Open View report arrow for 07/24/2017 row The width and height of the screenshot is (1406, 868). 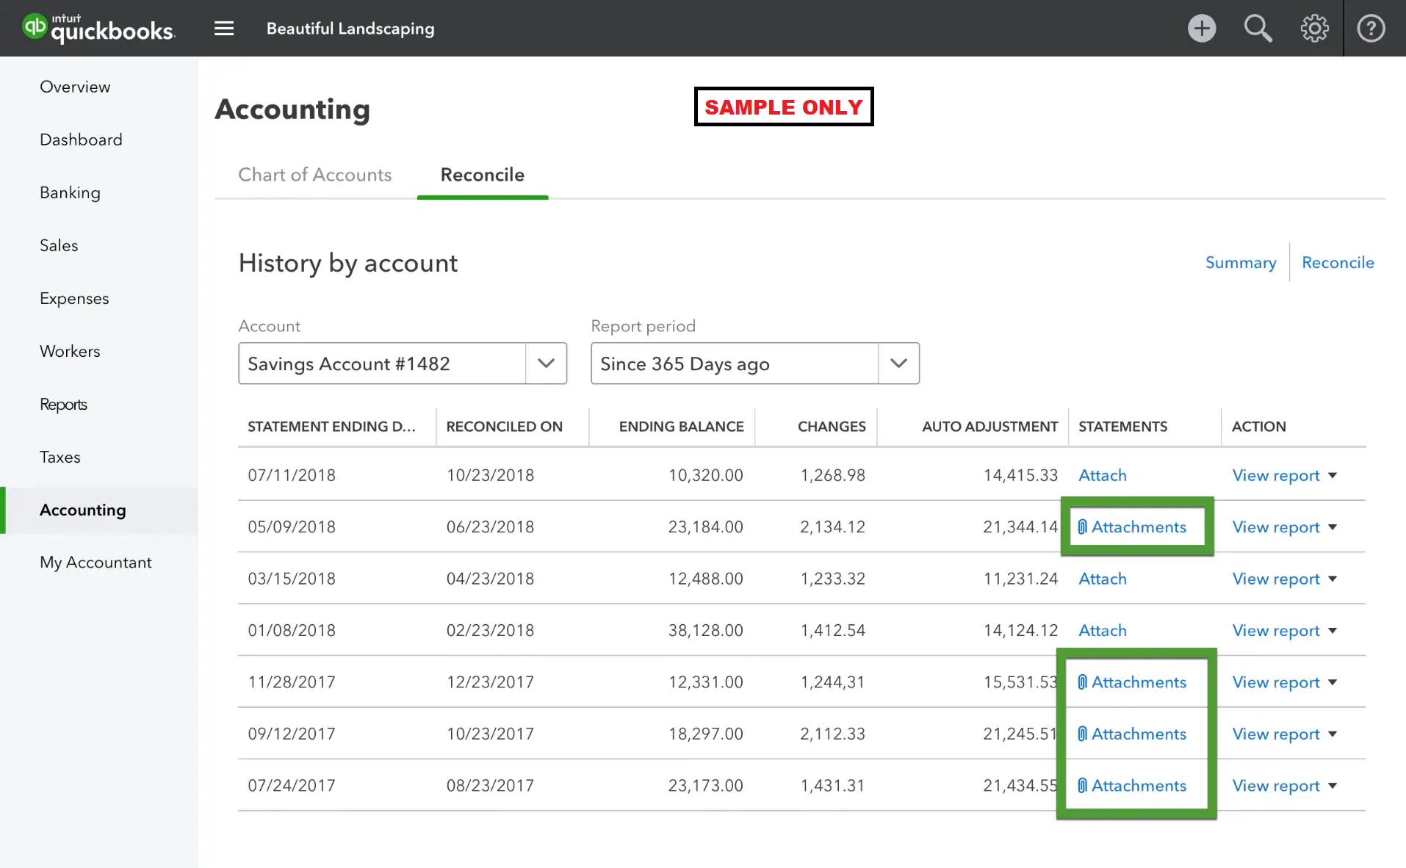(1333, 786)
